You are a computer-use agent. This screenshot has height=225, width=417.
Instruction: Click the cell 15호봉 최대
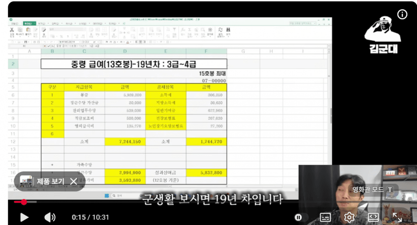click(212, 74)
